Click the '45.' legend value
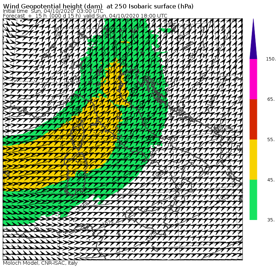 click(271, 180)
